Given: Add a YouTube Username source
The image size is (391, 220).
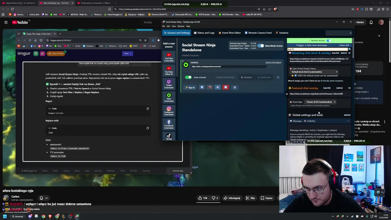Looking at the screenshot, I should pyautogui.click(x=169, y=57).
